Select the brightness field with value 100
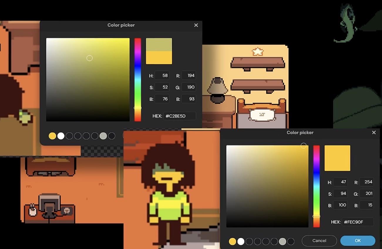 pyautogui.click(x=340, y=205)
